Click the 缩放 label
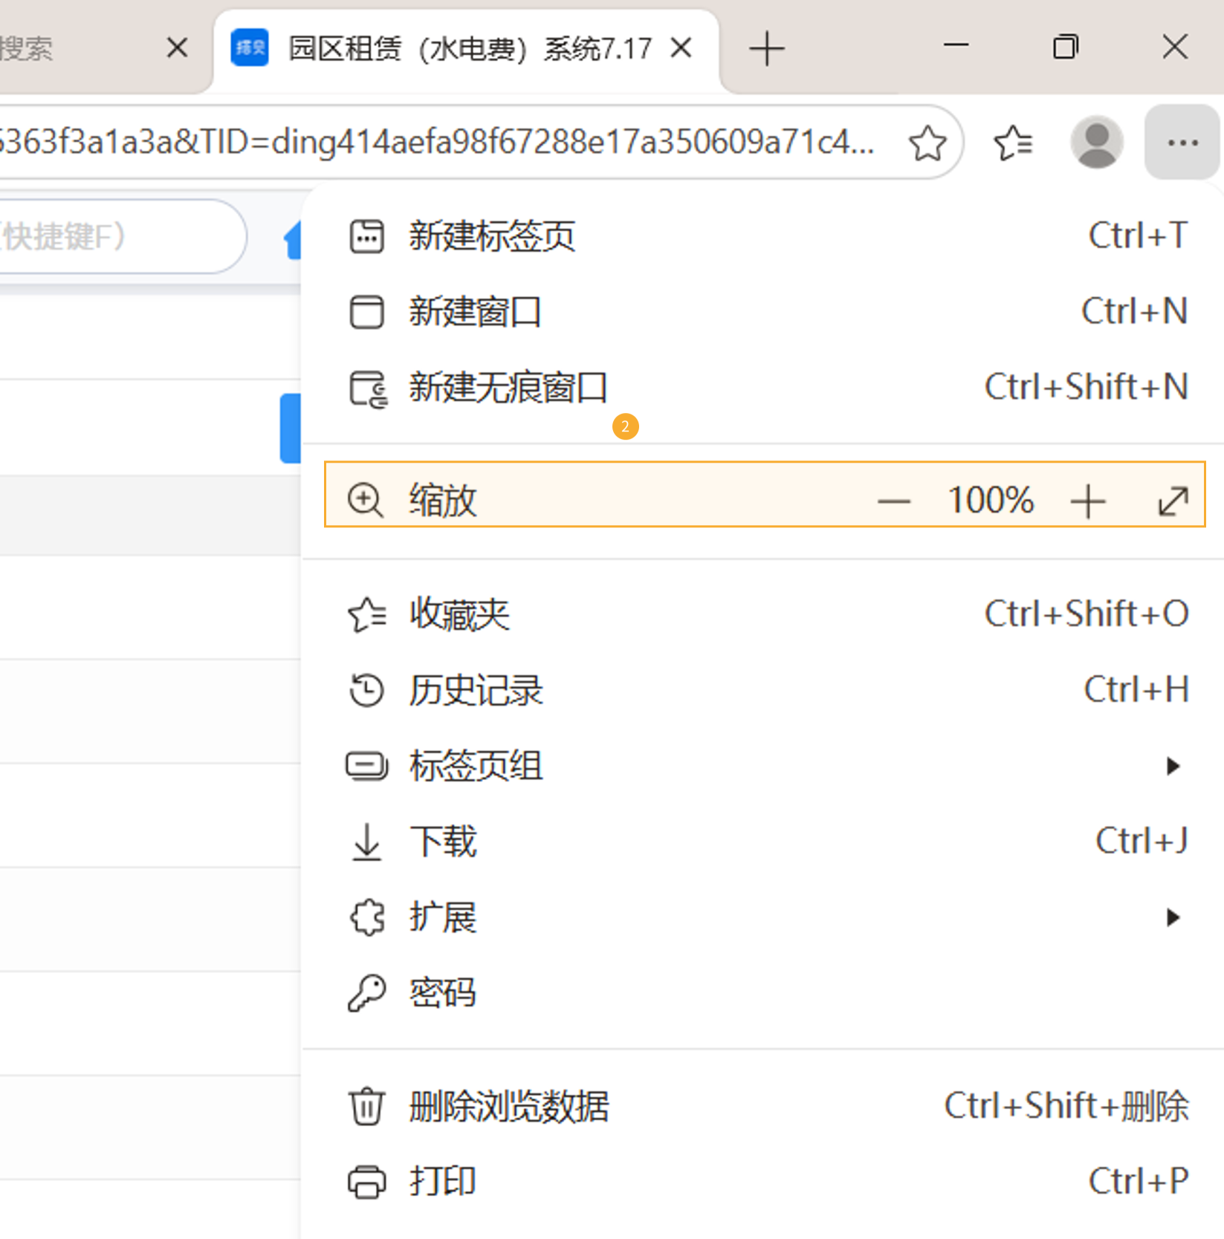1224x1239 pixels. tap(442, 500)
